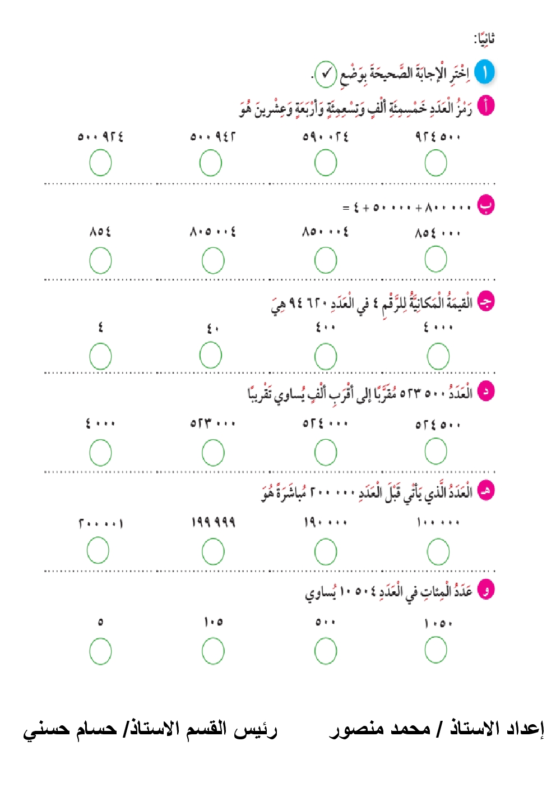Select the circle under ٥٠٠ ٩٢٤
Screen dimensions: 556x787
click(x=100, y=163)
